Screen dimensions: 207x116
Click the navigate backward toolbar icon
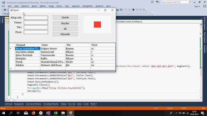(x=5, y=10)
